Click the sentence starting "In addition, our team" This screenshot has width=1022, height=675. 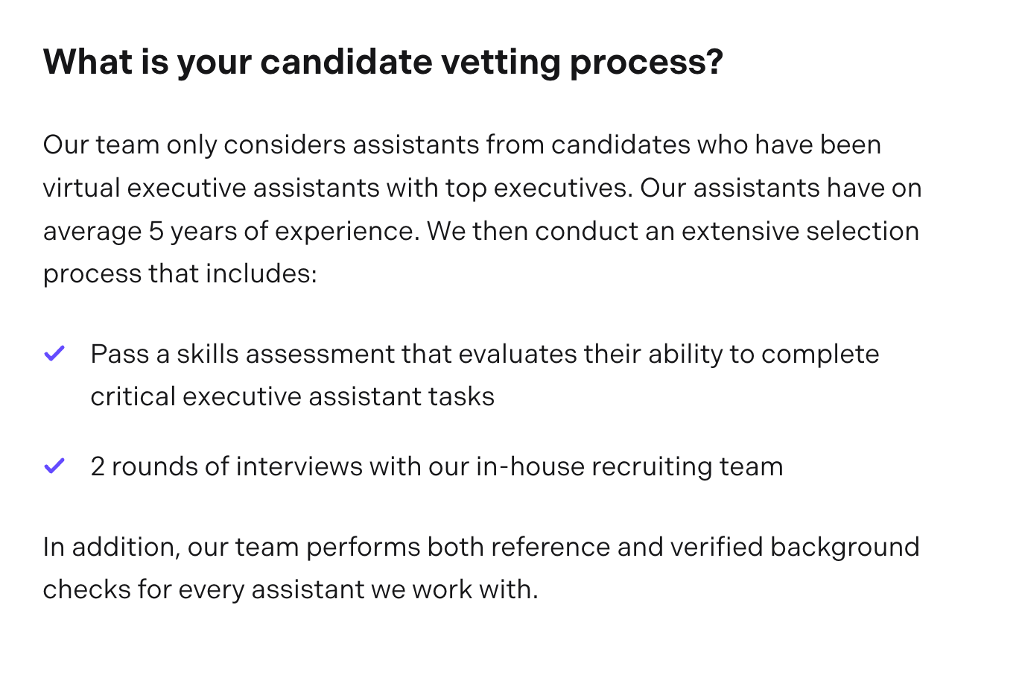point(480,547)
